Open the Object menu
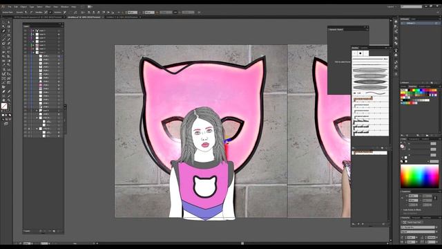The width and height of the screenshot is (442, 249). pos(23,6)
